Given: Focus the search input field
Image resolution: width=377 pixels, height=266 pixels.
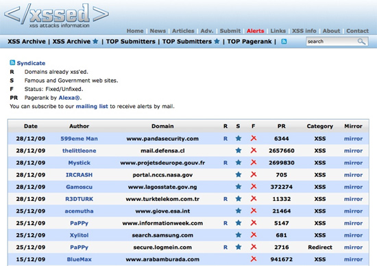Looking at the screenshot, I should pos(337,42).
